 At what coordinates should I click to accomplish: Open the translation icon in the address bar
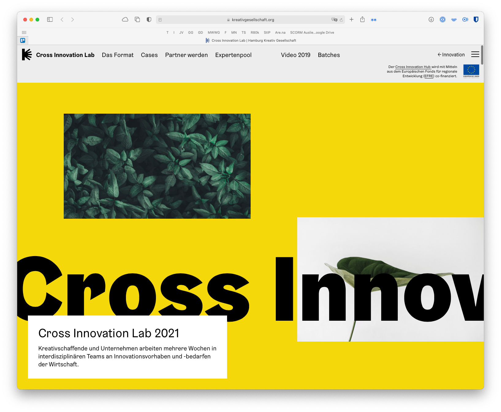pos(333,20)
